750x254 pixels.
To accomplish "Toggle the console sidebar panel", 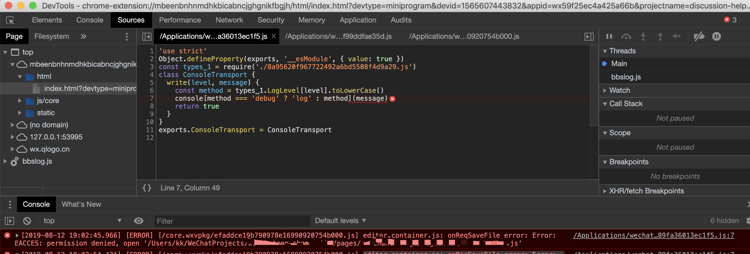I will (9, 221).
